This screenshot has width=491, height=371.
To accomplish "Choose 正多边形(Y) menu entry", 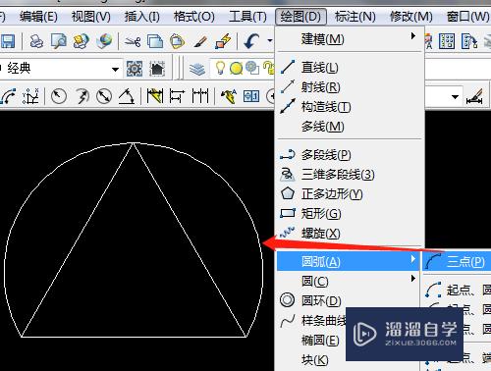I will [x=350, y=194].
